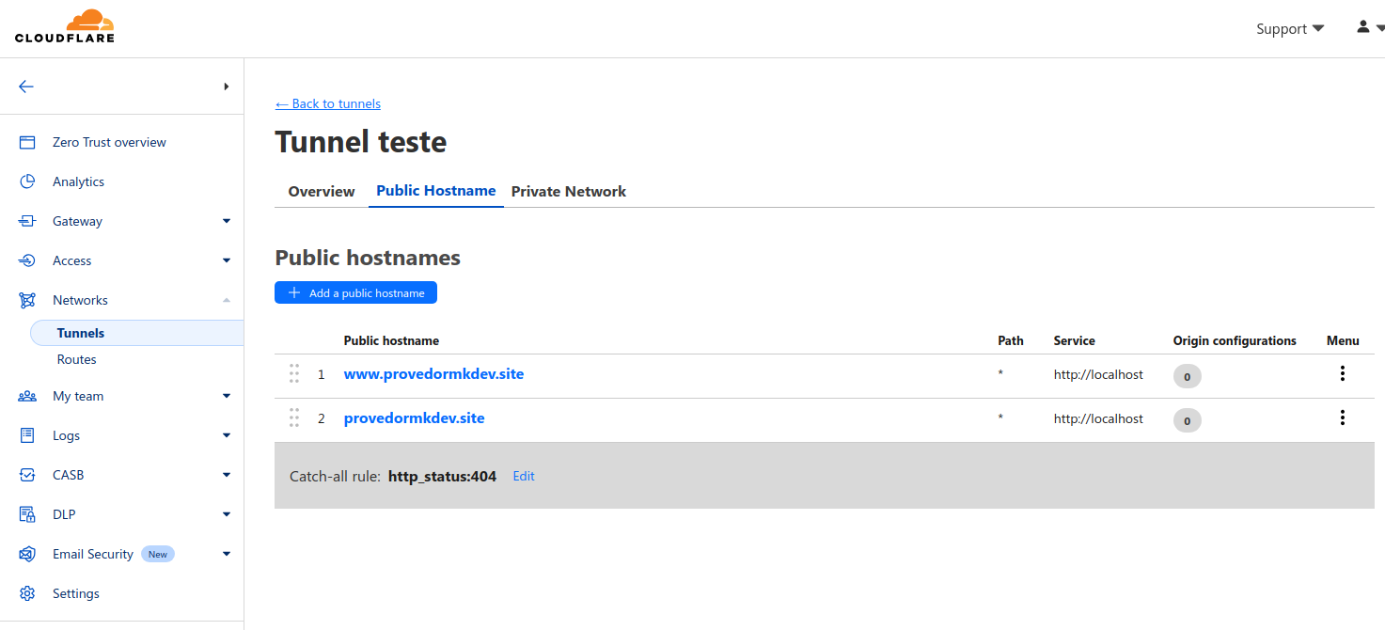Switch to the Overview tab
Image resolution: width=1385 pixels, height=630 pixels.
tap(322, 192)
